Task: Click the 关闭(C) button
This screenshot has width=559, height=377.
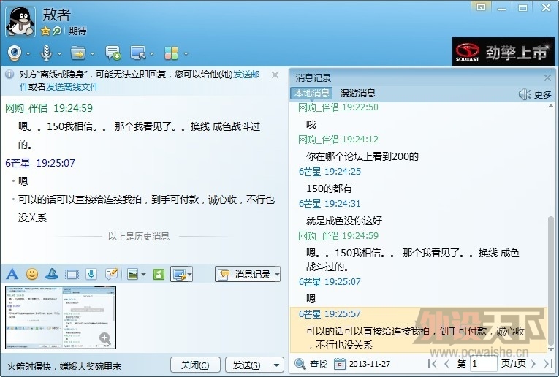Action: click(x=195, y=365)
